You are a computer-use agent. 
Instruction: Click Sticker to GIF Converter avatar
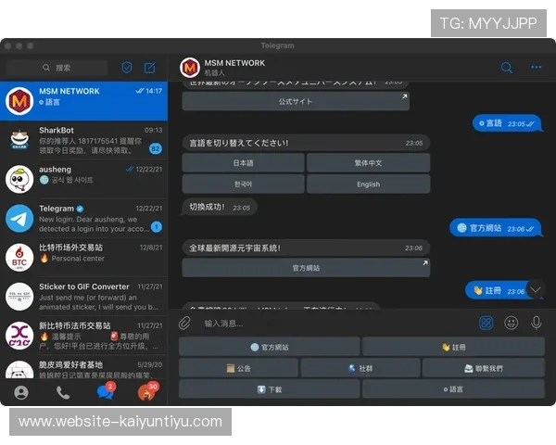[x=19, y=297]
